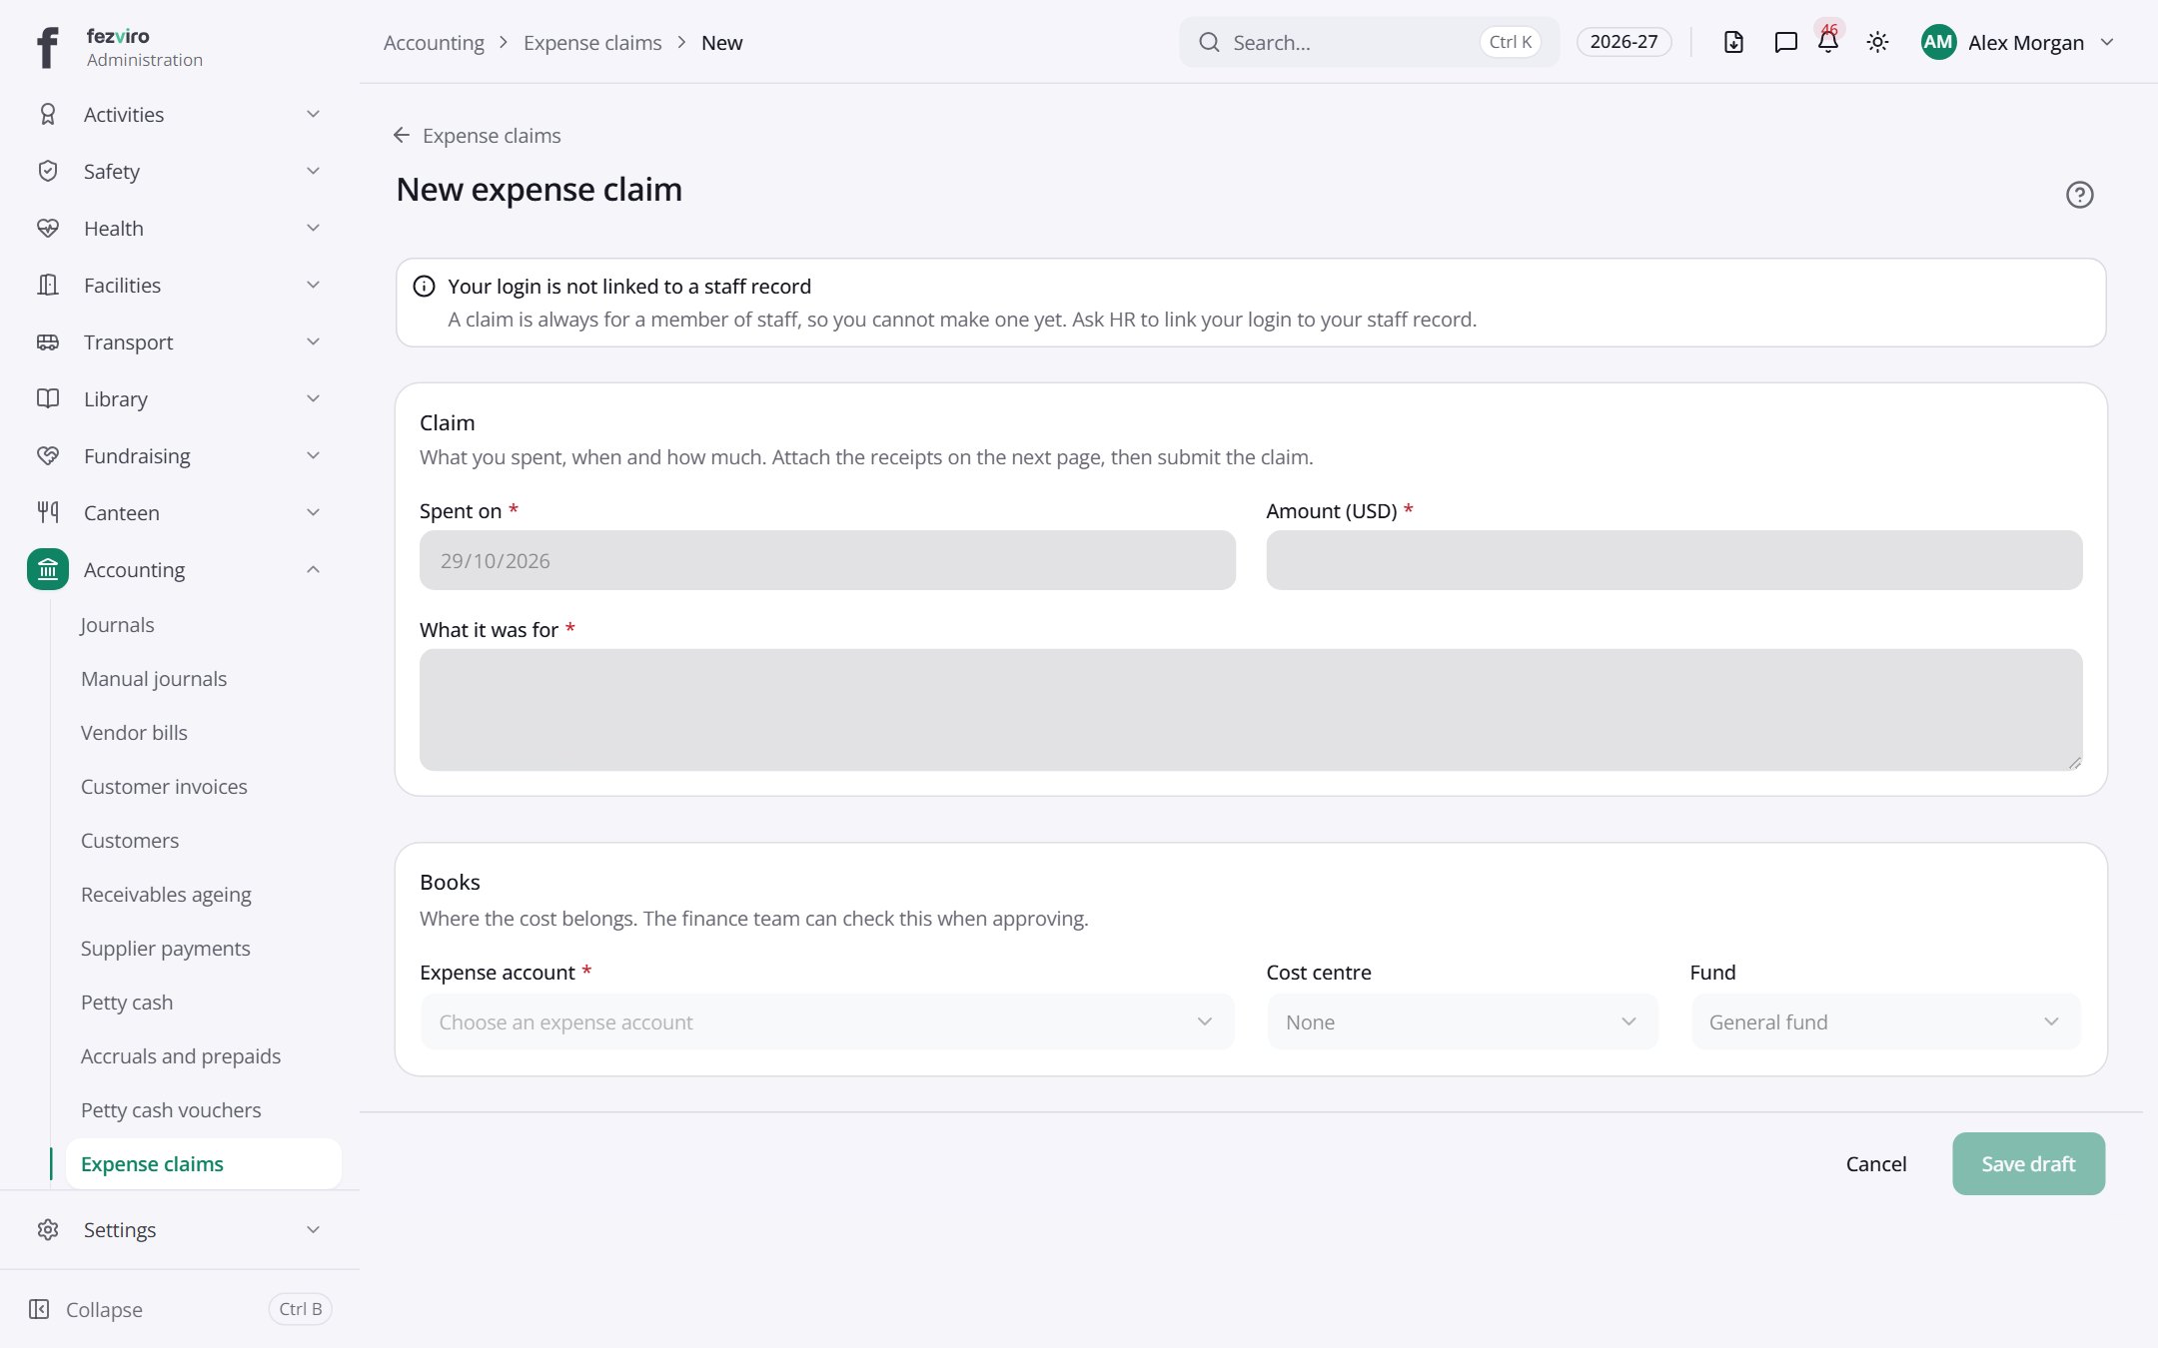
Task: Open the Fund dropdown
Action: point(1886,1021)
